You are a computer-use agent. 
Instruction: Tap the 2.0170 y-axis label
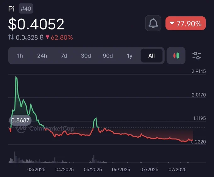(199, 95)
